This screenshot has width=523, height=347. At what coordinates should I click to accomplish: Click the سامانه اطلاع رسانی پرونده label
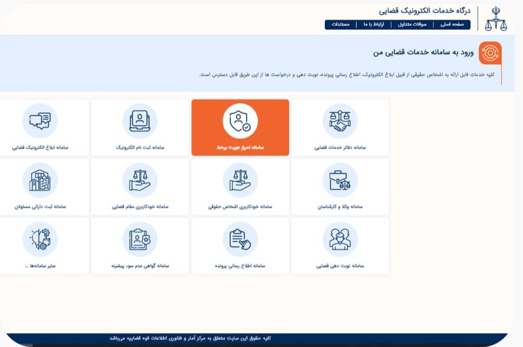(240, 266)
